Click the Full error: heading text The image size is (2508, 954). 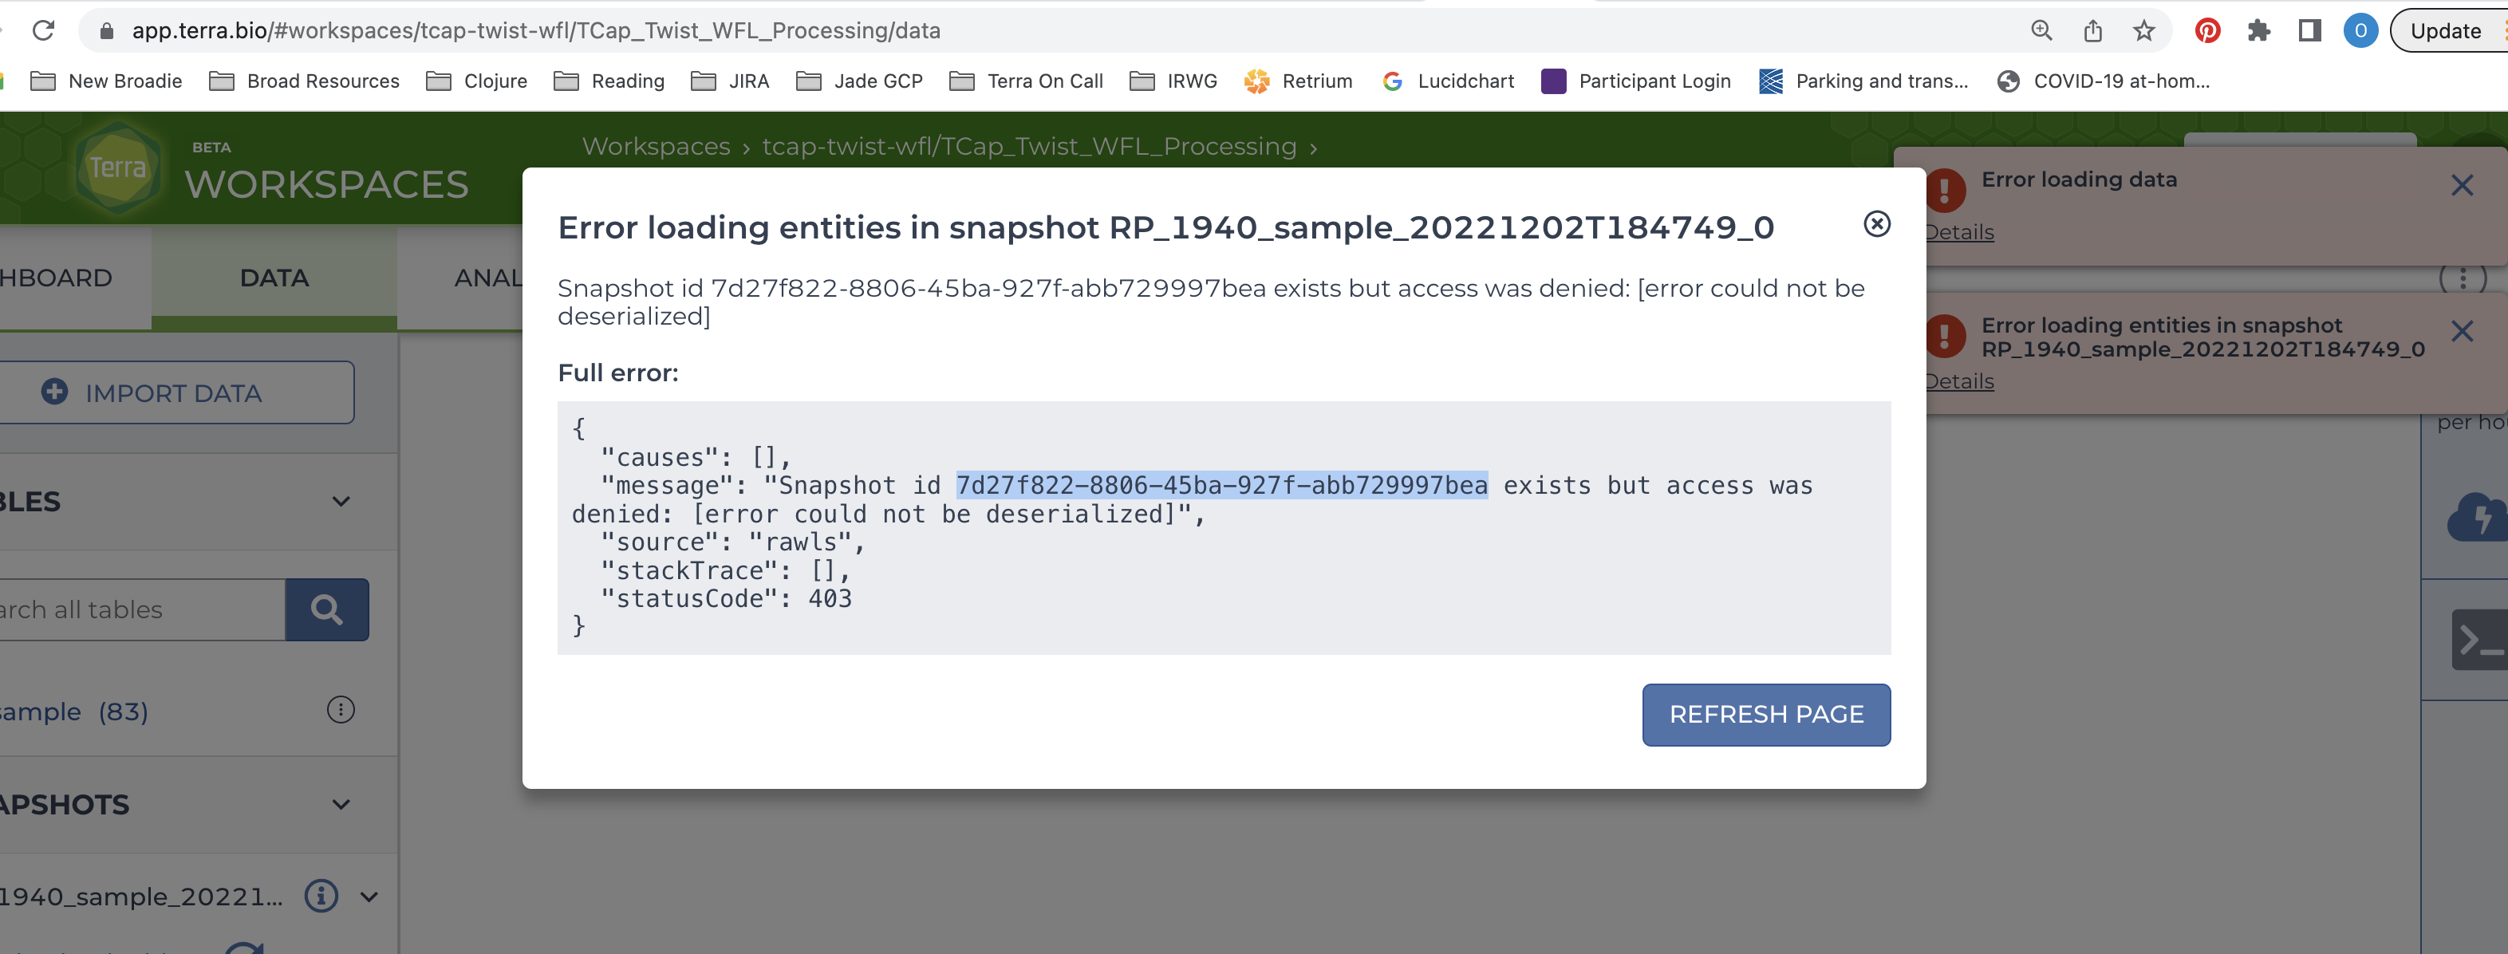618,373
